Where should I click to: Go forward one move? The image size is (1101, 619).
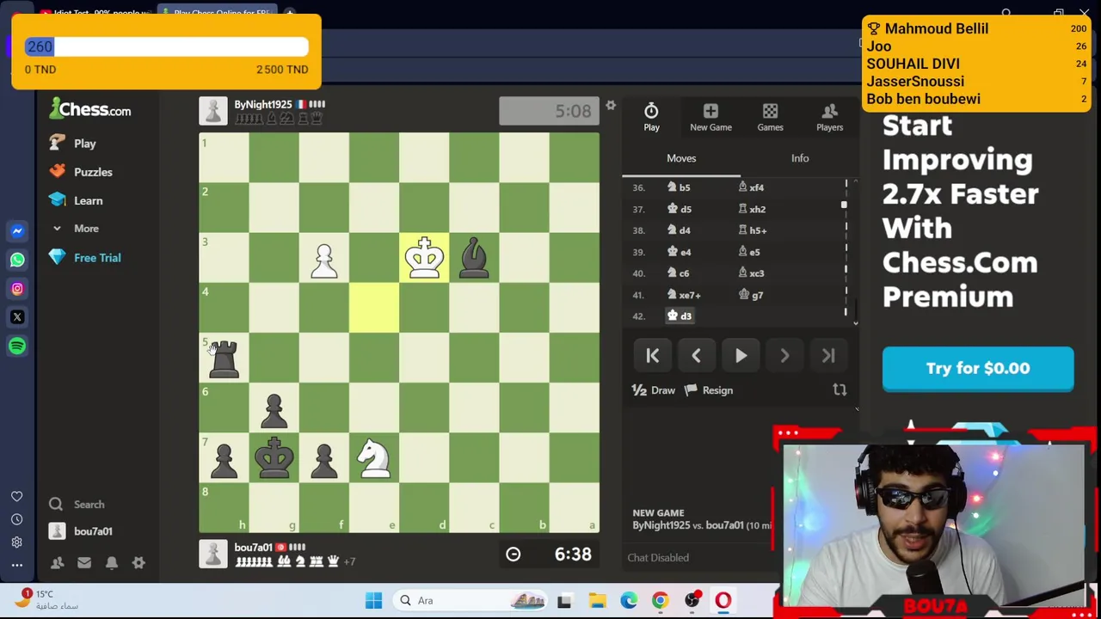[x=784, y=356]
